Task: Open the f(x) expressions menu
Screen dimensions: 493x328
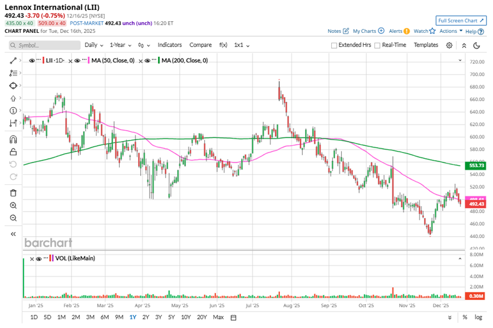Action: tap(223, 45)
